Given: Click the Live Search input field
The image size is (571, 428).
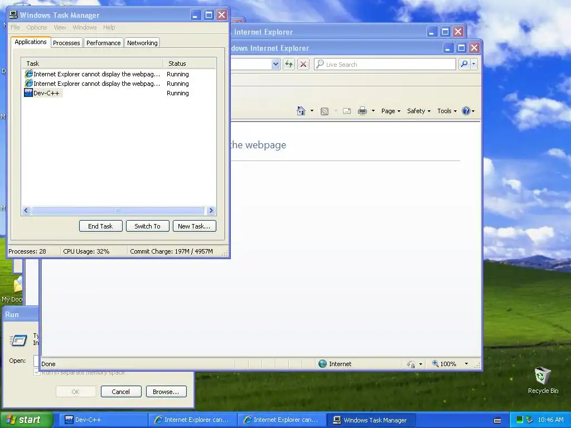Looking at the screenshot, I should (385, 65).
